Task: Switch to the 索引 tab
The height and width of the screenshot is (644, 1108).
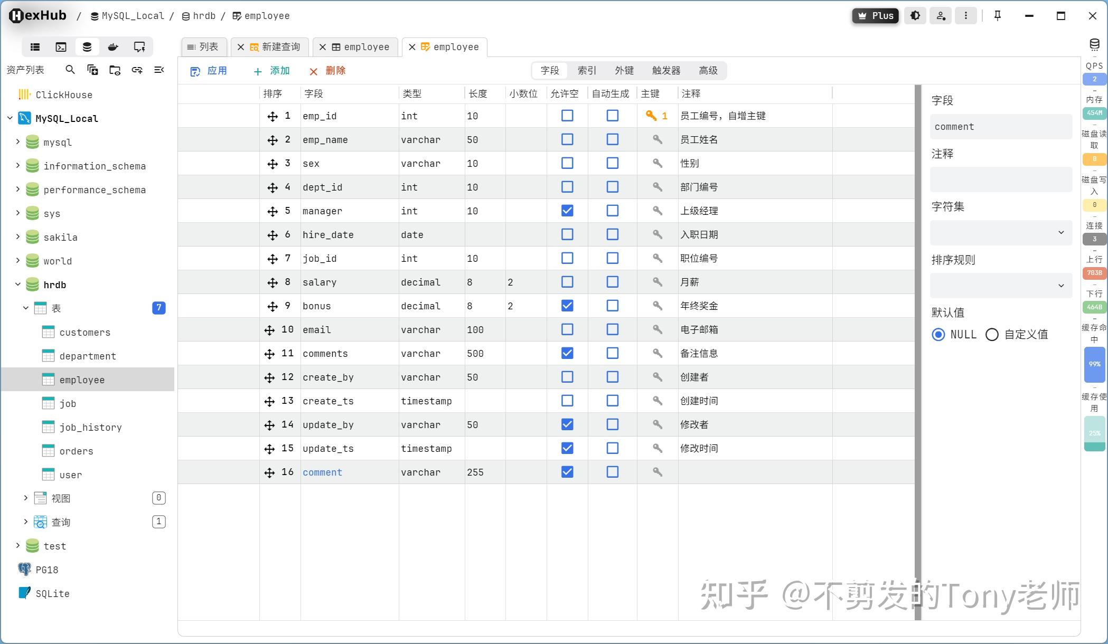Action: point(587,70)
